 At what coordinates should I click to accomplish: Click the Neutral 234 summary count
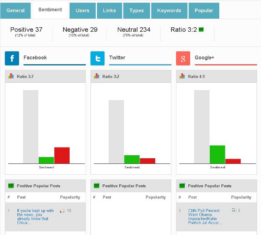[134, 29]
